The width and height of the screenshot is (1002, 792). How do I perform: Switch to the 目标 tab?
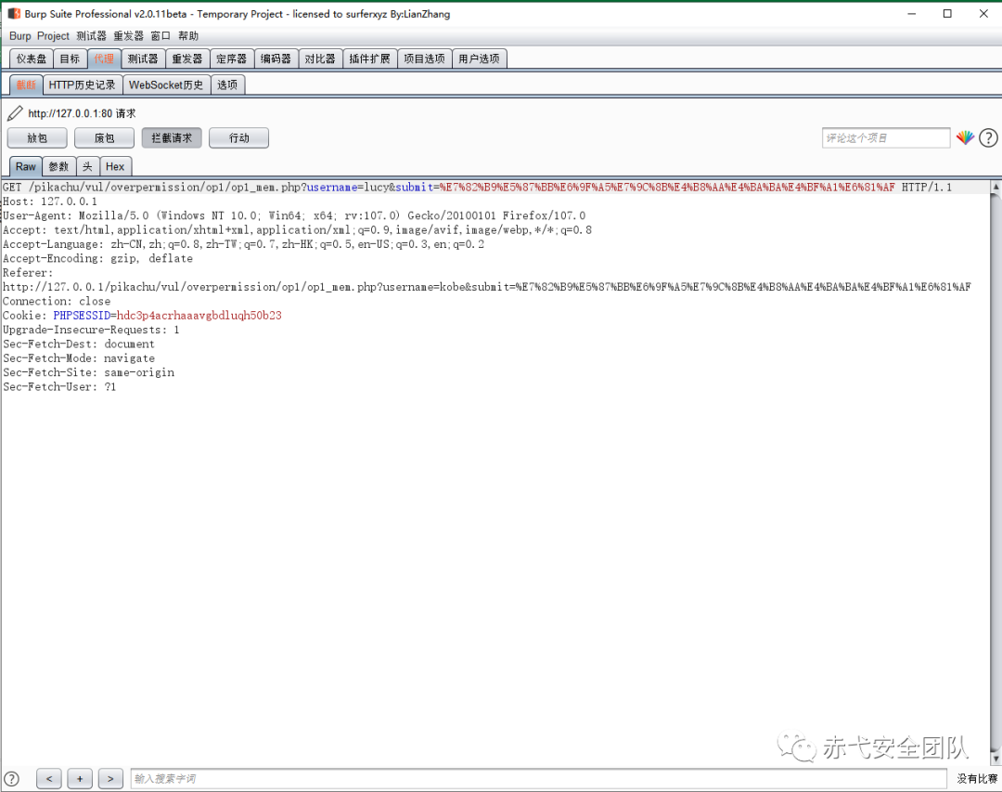tap(70, 58)
